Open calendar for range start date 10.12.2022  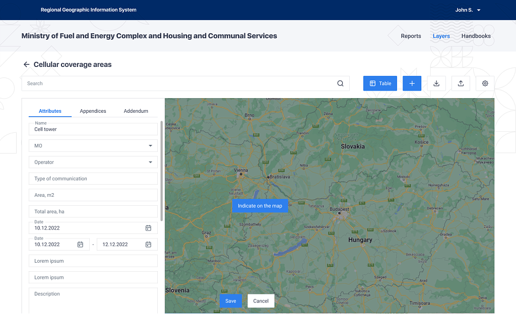(80, 245)
